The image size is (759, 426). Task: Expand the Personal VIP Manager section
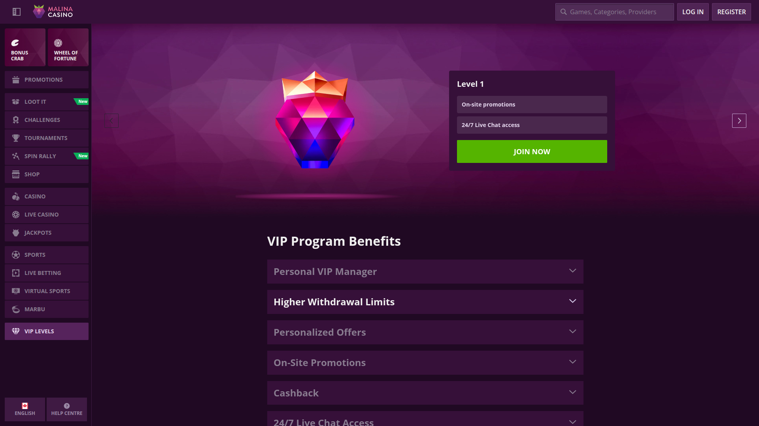(425, 271)
